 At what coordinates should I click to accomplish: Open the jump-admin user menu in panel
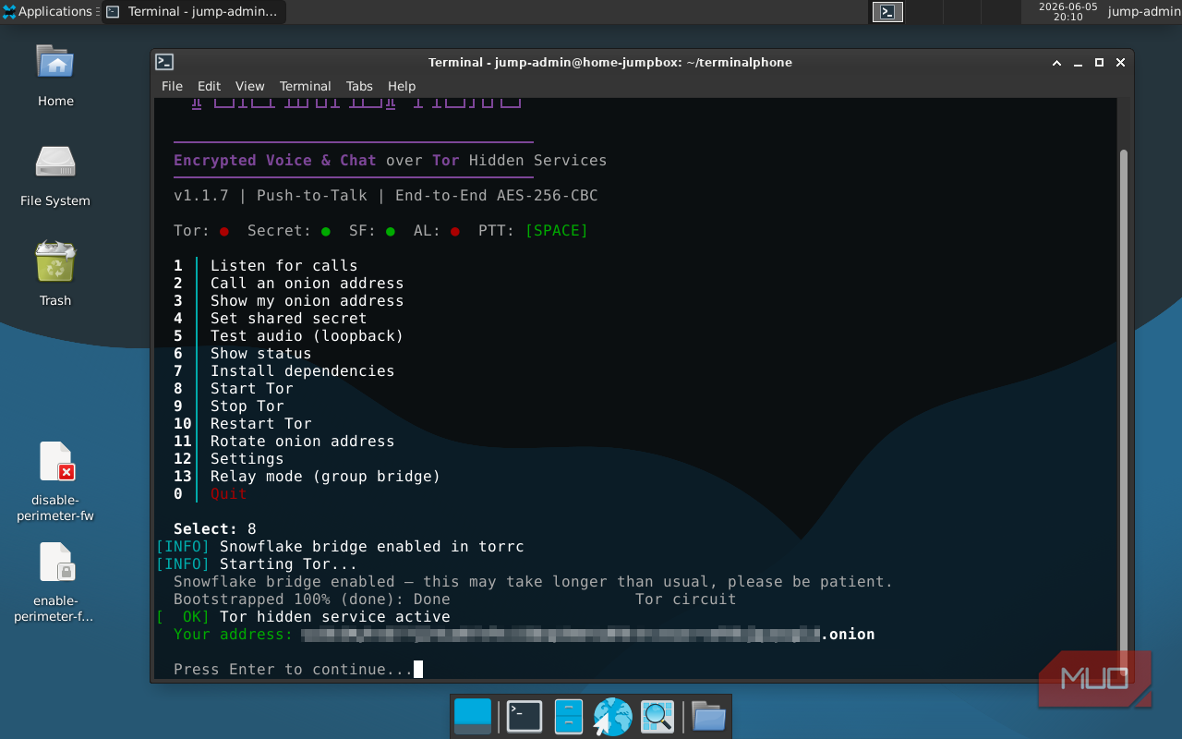click(1144, 12)
